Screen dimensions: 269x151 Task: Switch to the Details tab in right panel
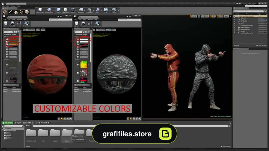(x=241, y=49)
